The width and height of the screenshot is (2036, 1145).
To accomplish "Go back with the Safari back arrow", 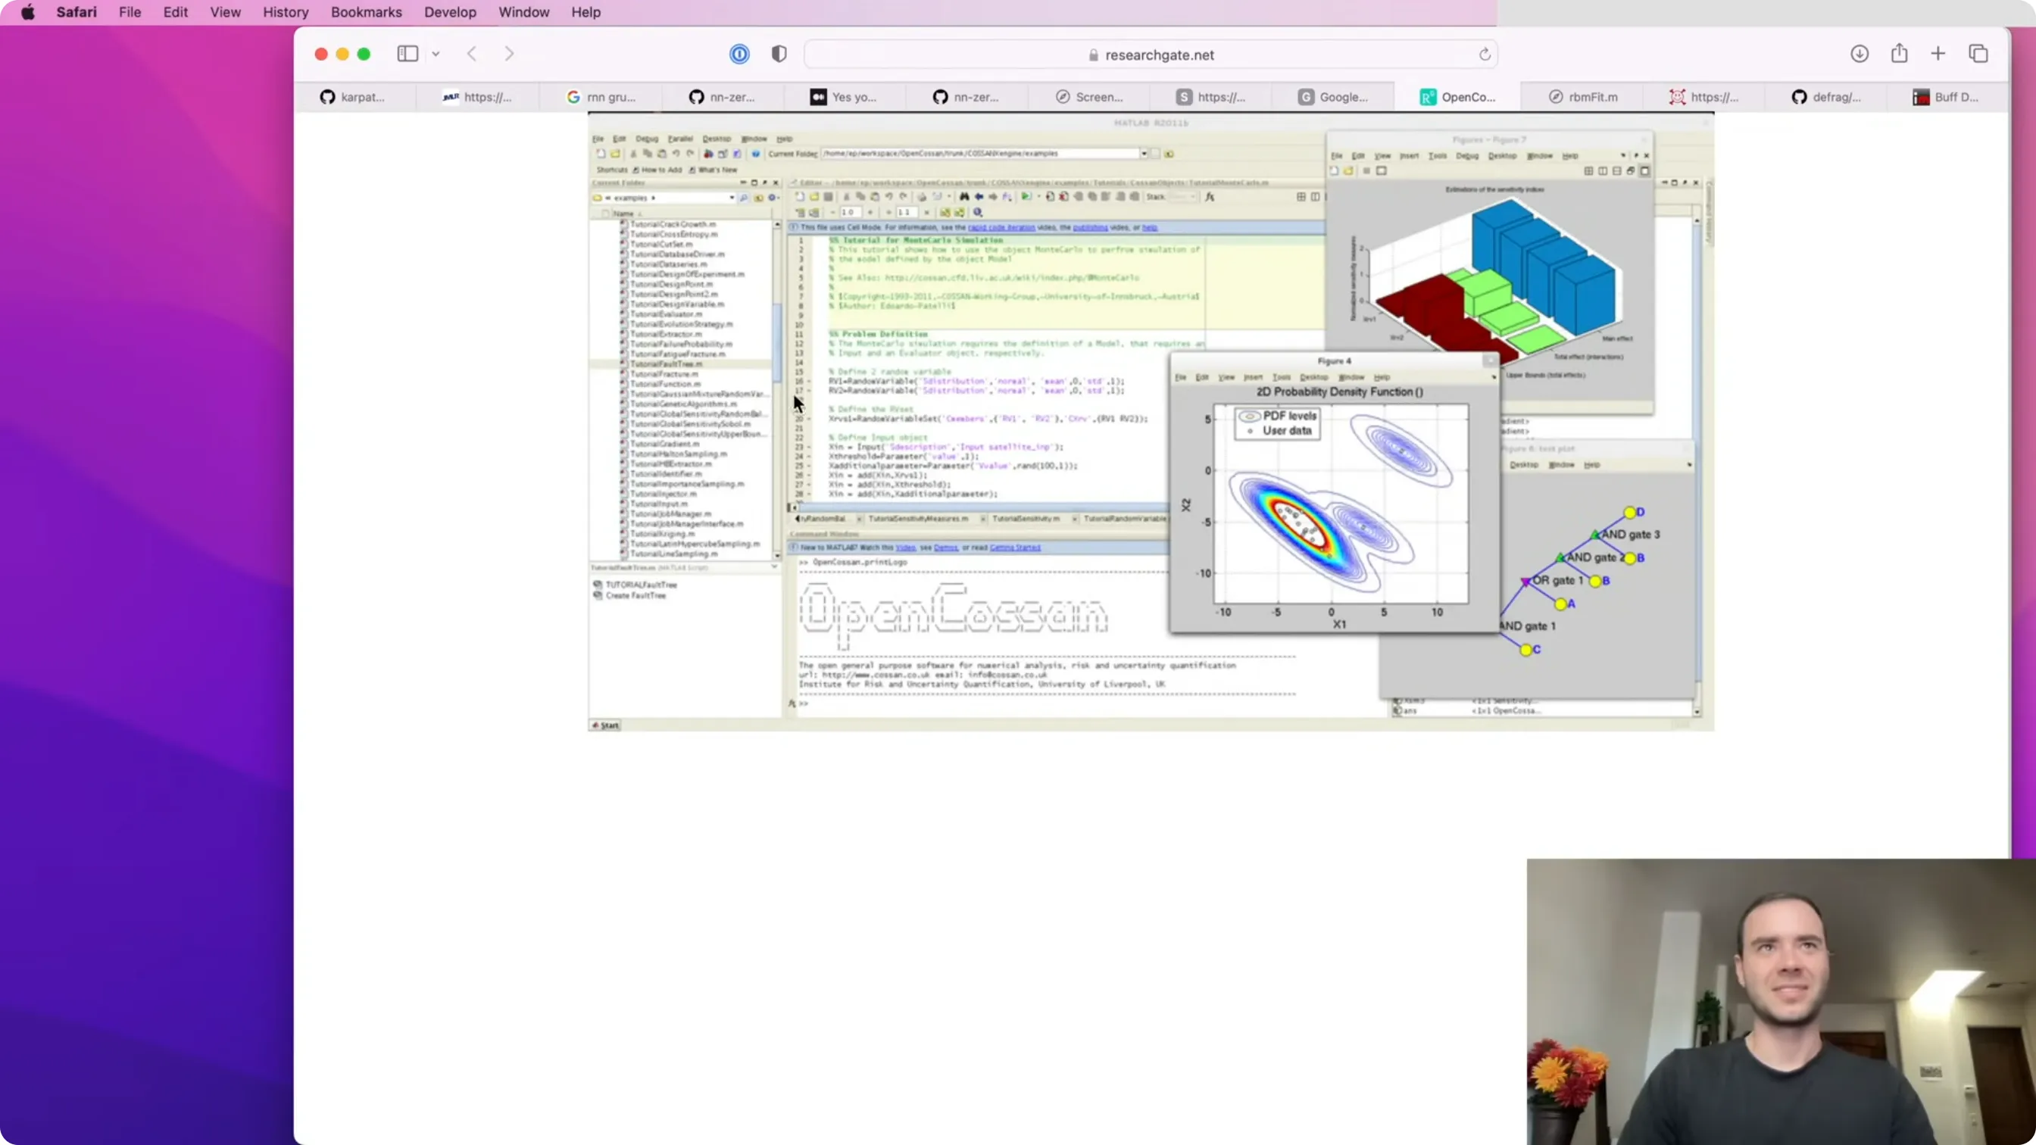I will click(472, 54).
